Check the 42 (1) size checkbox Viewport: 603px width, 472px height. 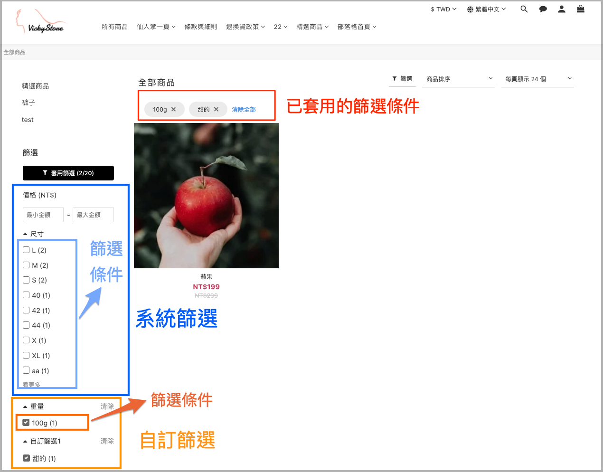coord(26,310)
